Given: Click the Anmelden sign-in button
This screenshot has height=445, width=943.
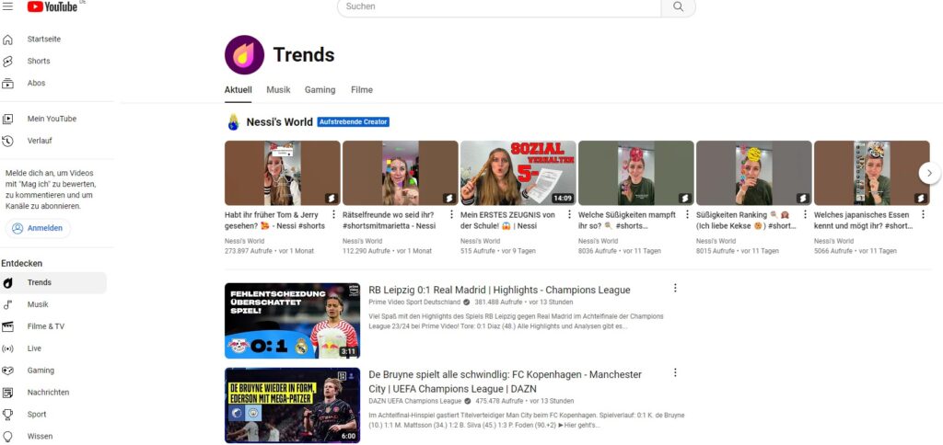Looking at the screenshot, I should 38,228.
